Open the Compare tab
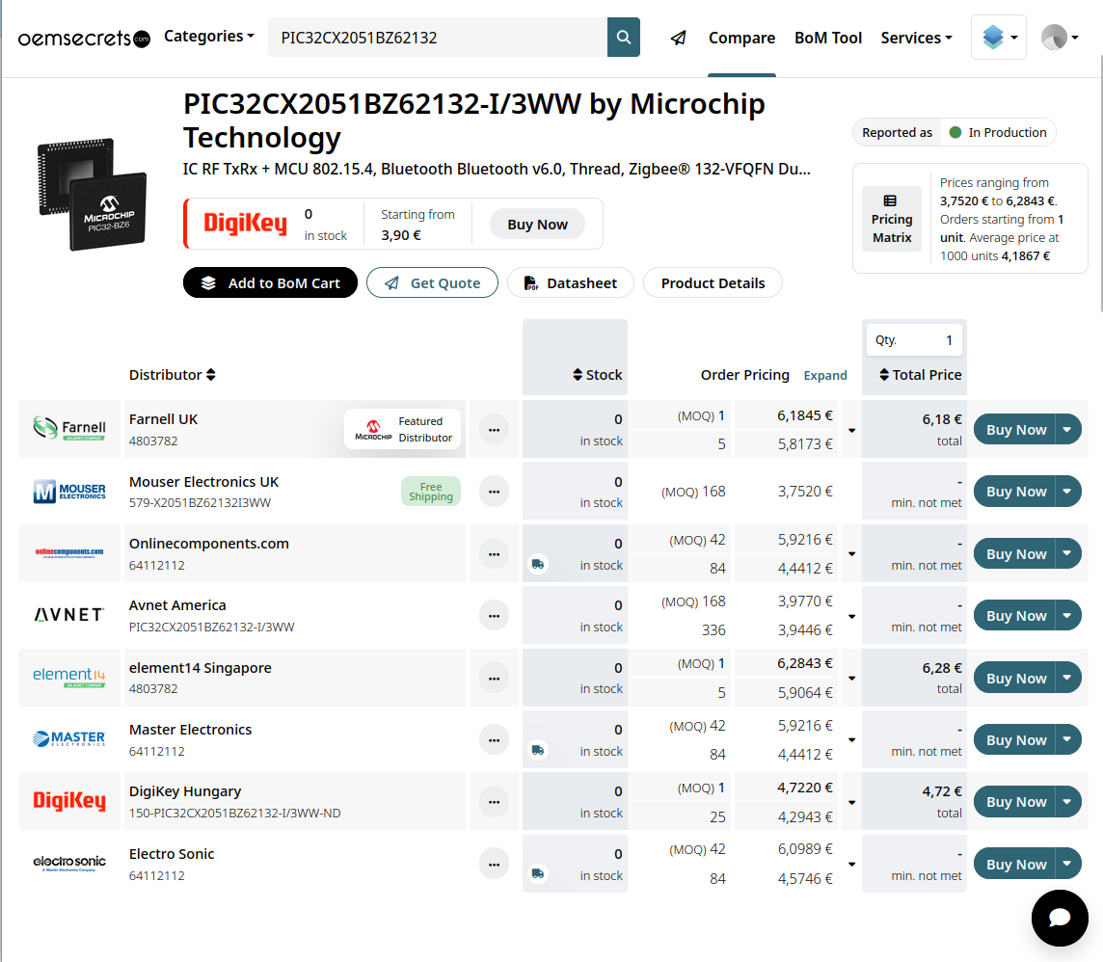This screenshot has height=962, width=1103. coord(741,38)
